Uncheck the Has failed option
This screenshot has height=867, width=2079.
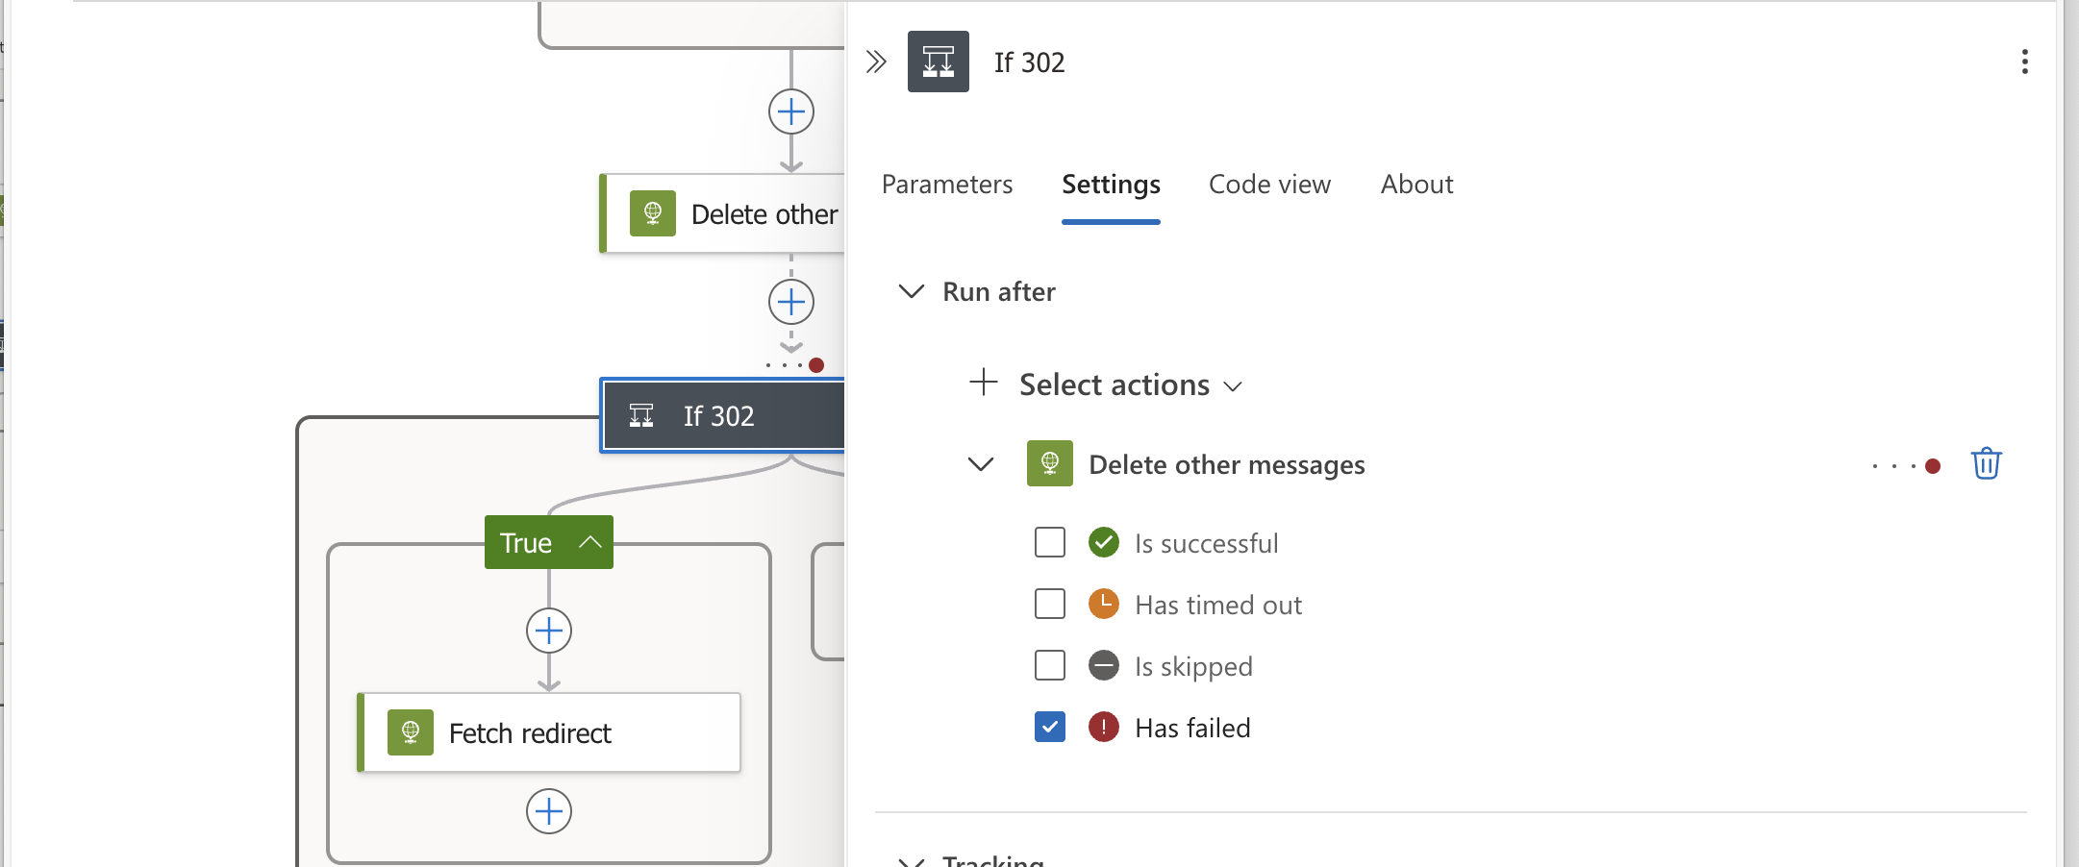point(1049,728)
